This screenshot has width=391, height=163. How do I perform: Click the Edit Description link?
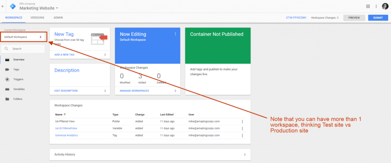tap(66, 91)
